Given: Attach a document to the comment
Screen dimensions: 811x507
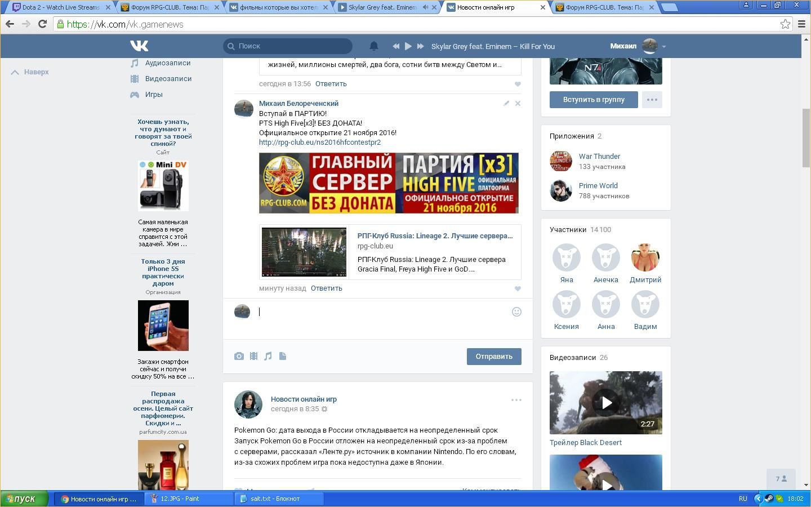Looking at the screenshot, I should 283,356.
